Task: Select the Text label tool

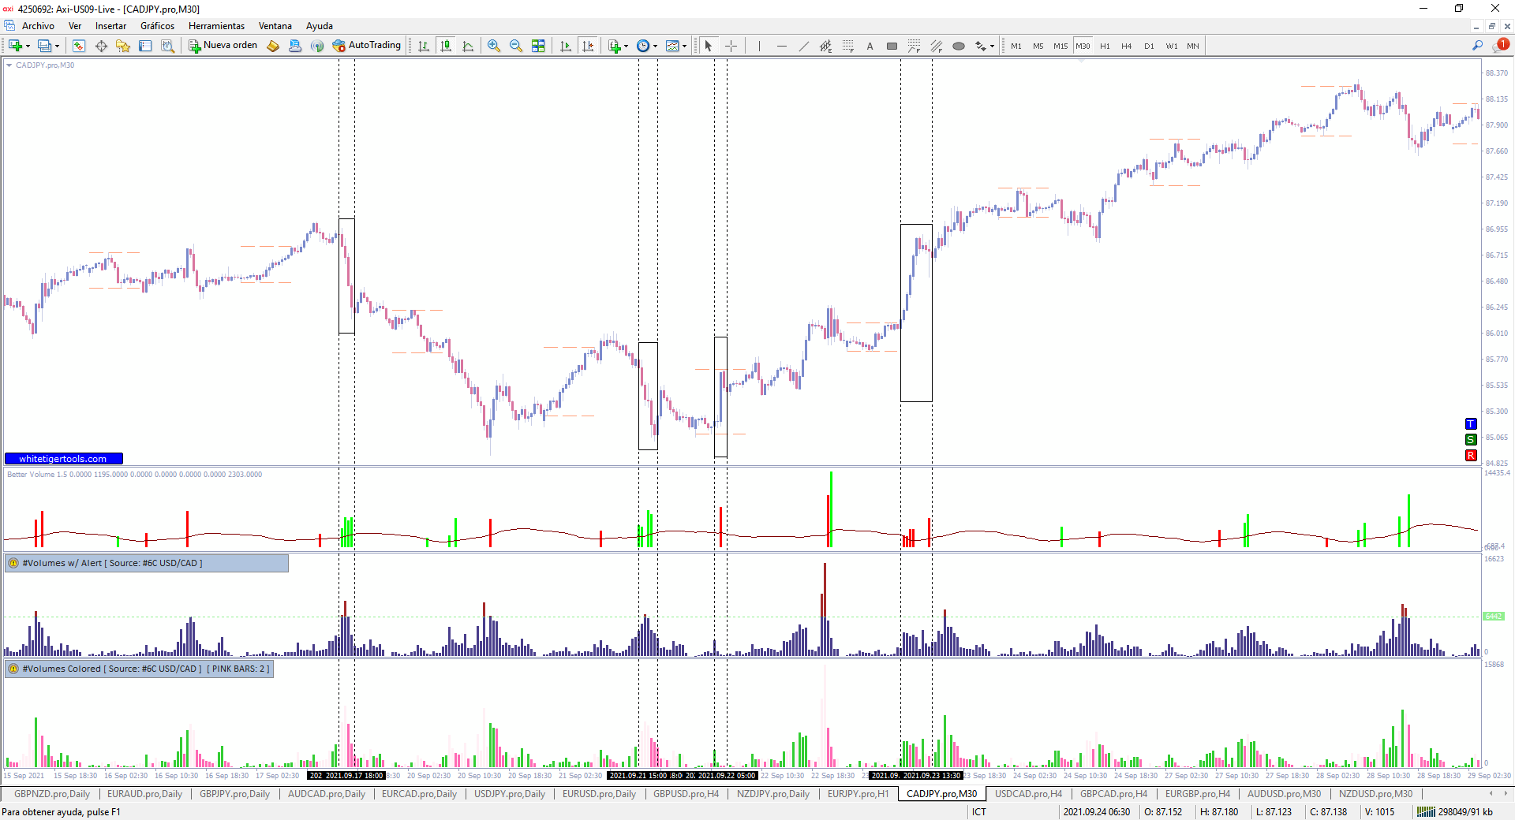Action: tap(870, 46)
